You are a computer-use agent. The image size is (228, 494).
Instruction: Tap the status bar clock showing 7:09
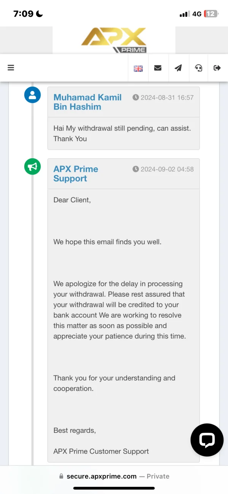24,14
